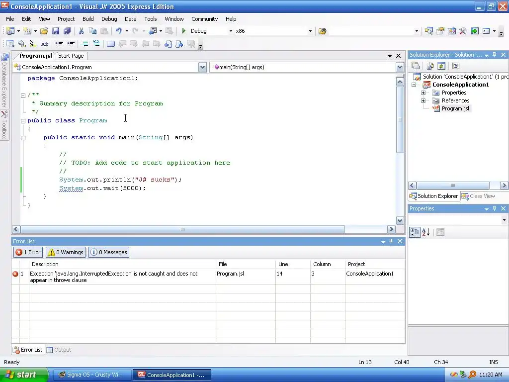
Task: Toggle auto-hide pin on Error List panel
Action: [x=391, y=241]
